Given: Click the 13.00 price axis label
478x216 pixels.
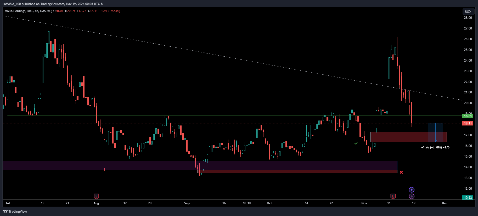Looking at the screenshot, I should point(468,178).
